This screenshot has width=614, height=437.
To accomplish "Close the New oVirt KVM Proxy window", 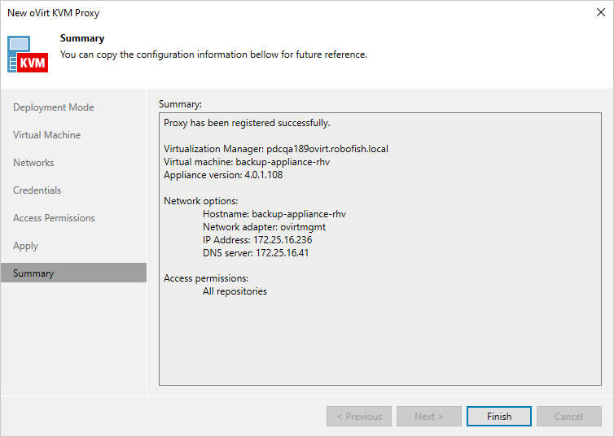I will pyautogui.click(x=600, y=13).
